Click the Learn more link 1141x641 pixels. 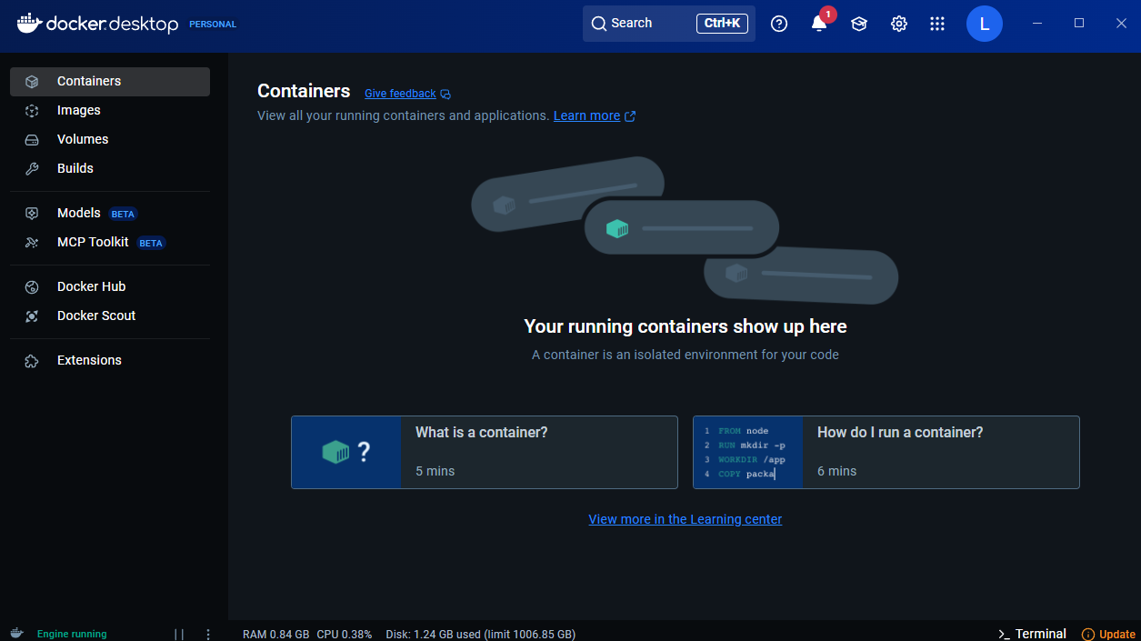pos(586,115)
